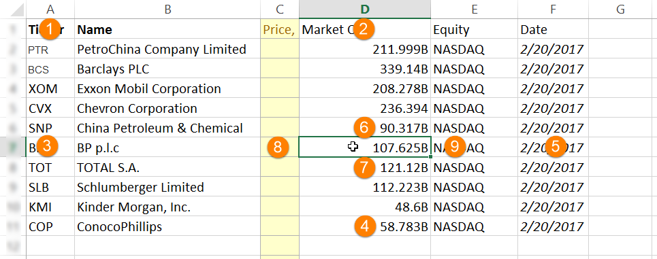Click 'Exxon Mobil Corporation' cell
Image resolution: width=657 pixels, height=259 pixels.
(167, 88)
